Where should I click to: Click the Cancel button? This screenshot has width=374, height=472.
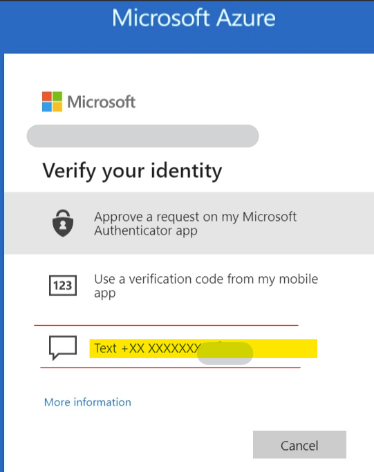click(x=299, y=444)
